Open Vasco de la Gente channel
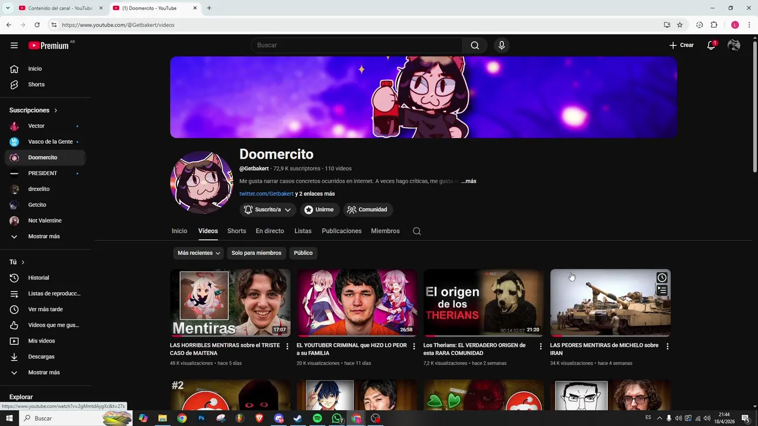758x426 pixels. [45, 142]
